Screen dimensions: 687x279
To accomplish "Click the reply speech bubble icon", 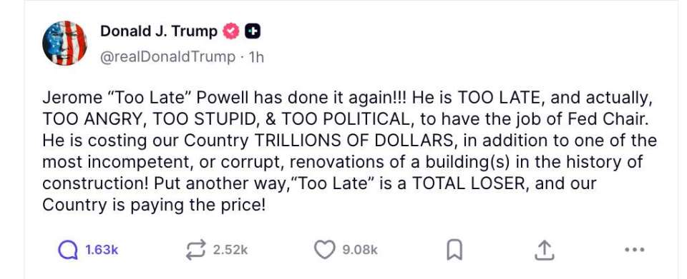I will point(67,250).
